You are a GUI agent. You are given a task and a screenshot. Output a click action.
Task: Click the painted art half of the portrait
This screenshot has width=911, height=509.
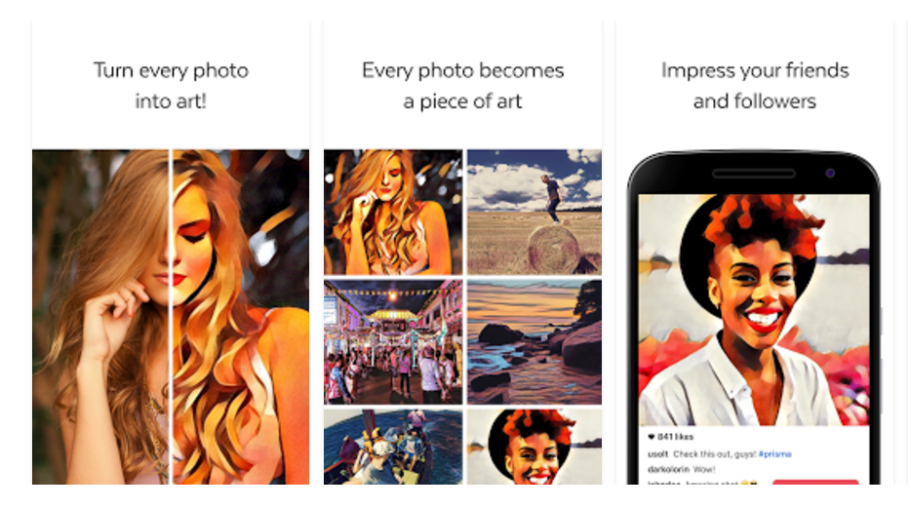click(x=241, y=317)
